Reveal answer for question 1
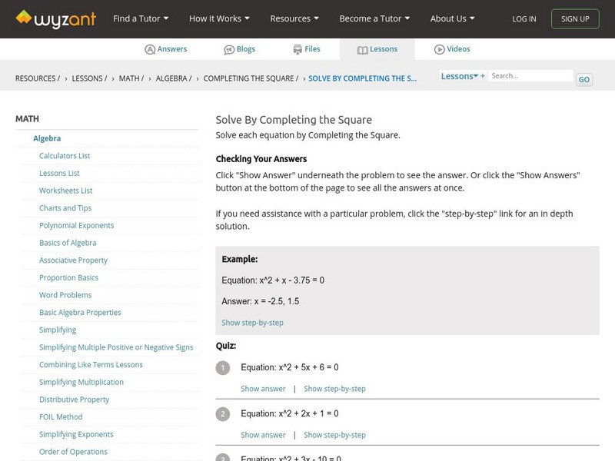The height and width of the screenshot is (461, 615). tap(263, 389)
